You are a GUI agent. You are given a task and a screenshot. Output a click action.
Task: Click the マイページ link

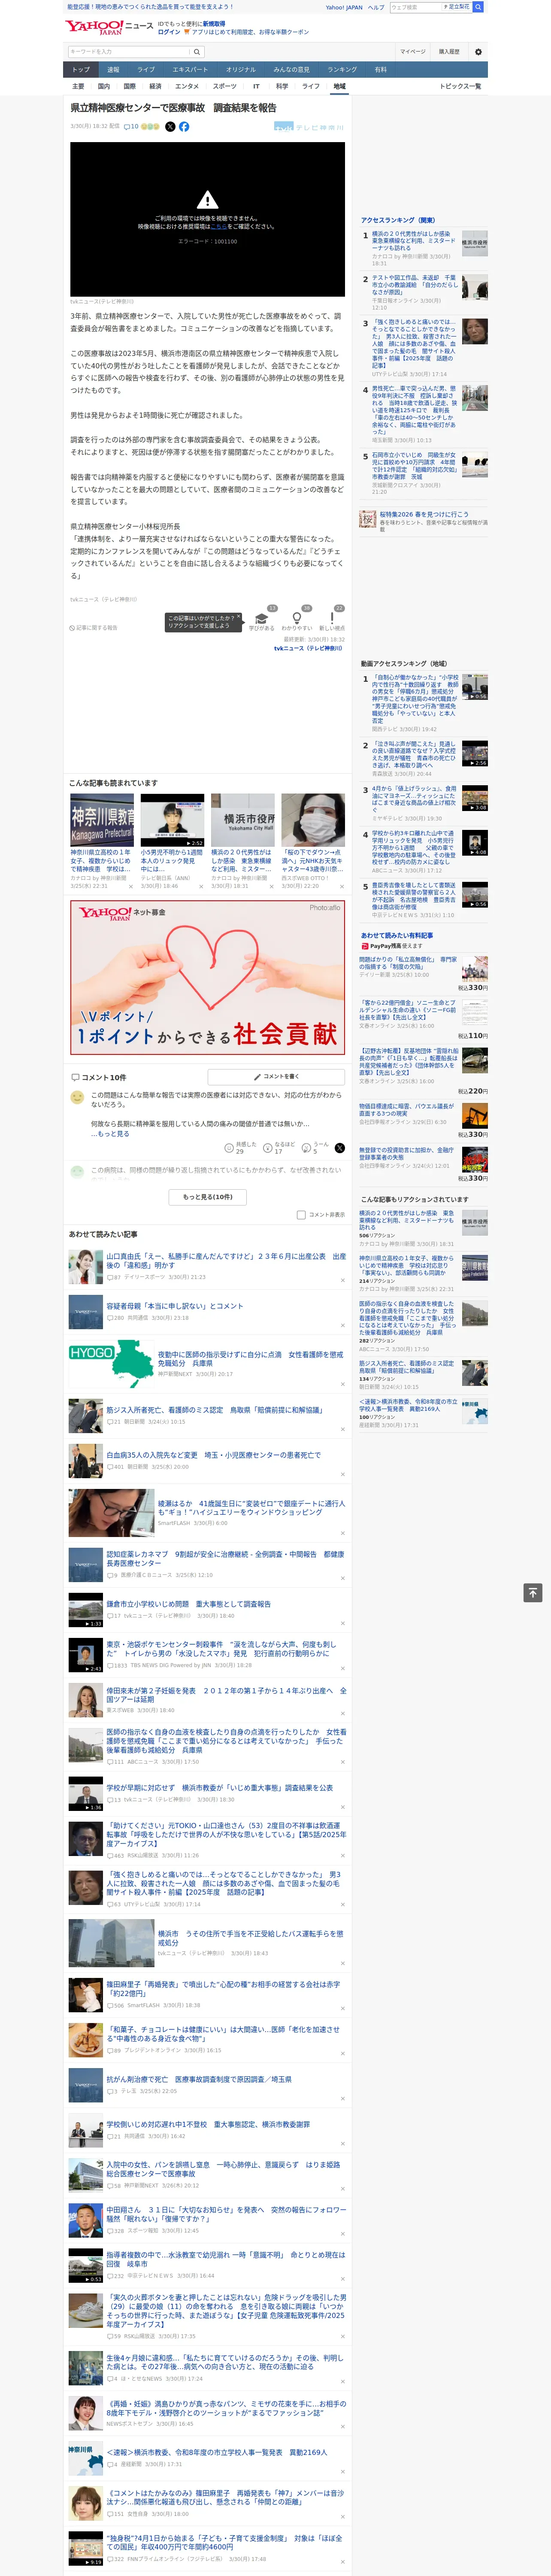coord(413,52)
